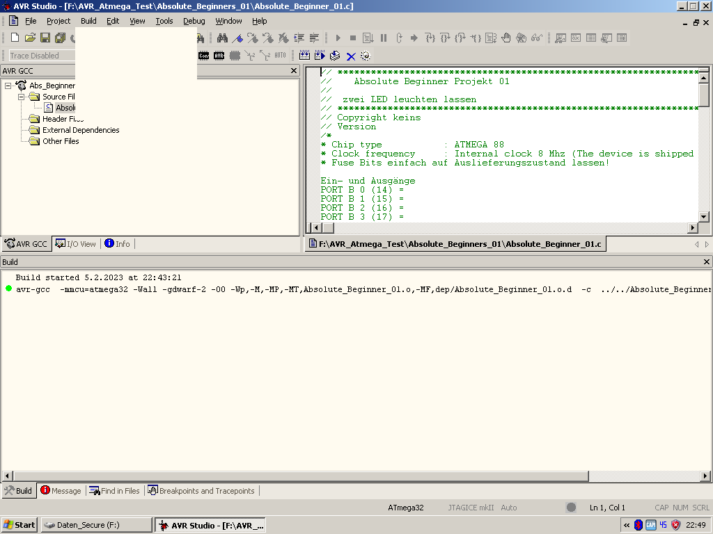Click editor vertical scrollbar down arrow
The height and width of the screenshot is (534, 713).
tap(703, 217)
